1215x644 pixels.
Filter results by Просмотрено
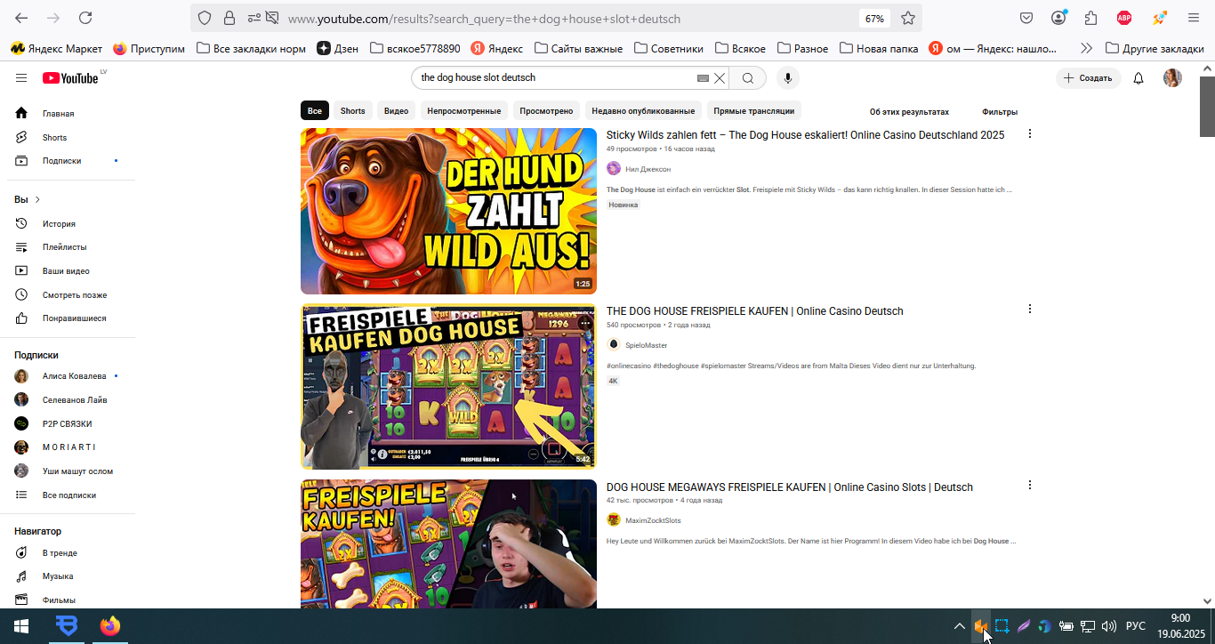[x=546, y=111]
